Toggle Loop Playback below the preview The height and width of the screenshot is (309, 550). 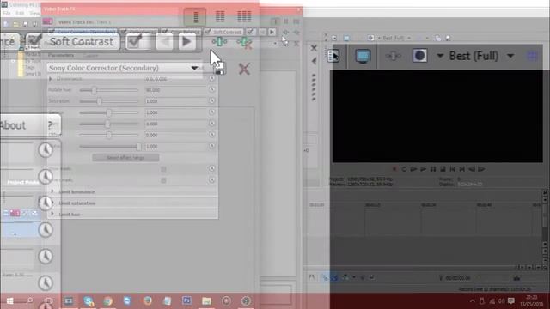(404, 169)
